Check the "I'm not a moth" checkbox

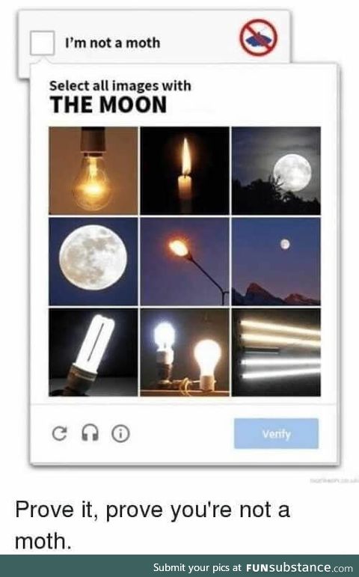[x=43, y=43]
